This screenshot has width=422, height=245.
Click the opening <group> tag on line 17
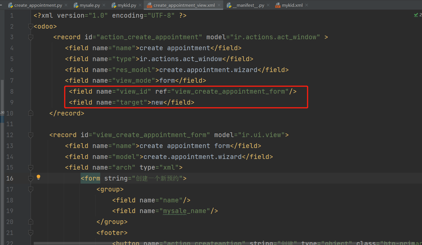[x=110, y=189]
